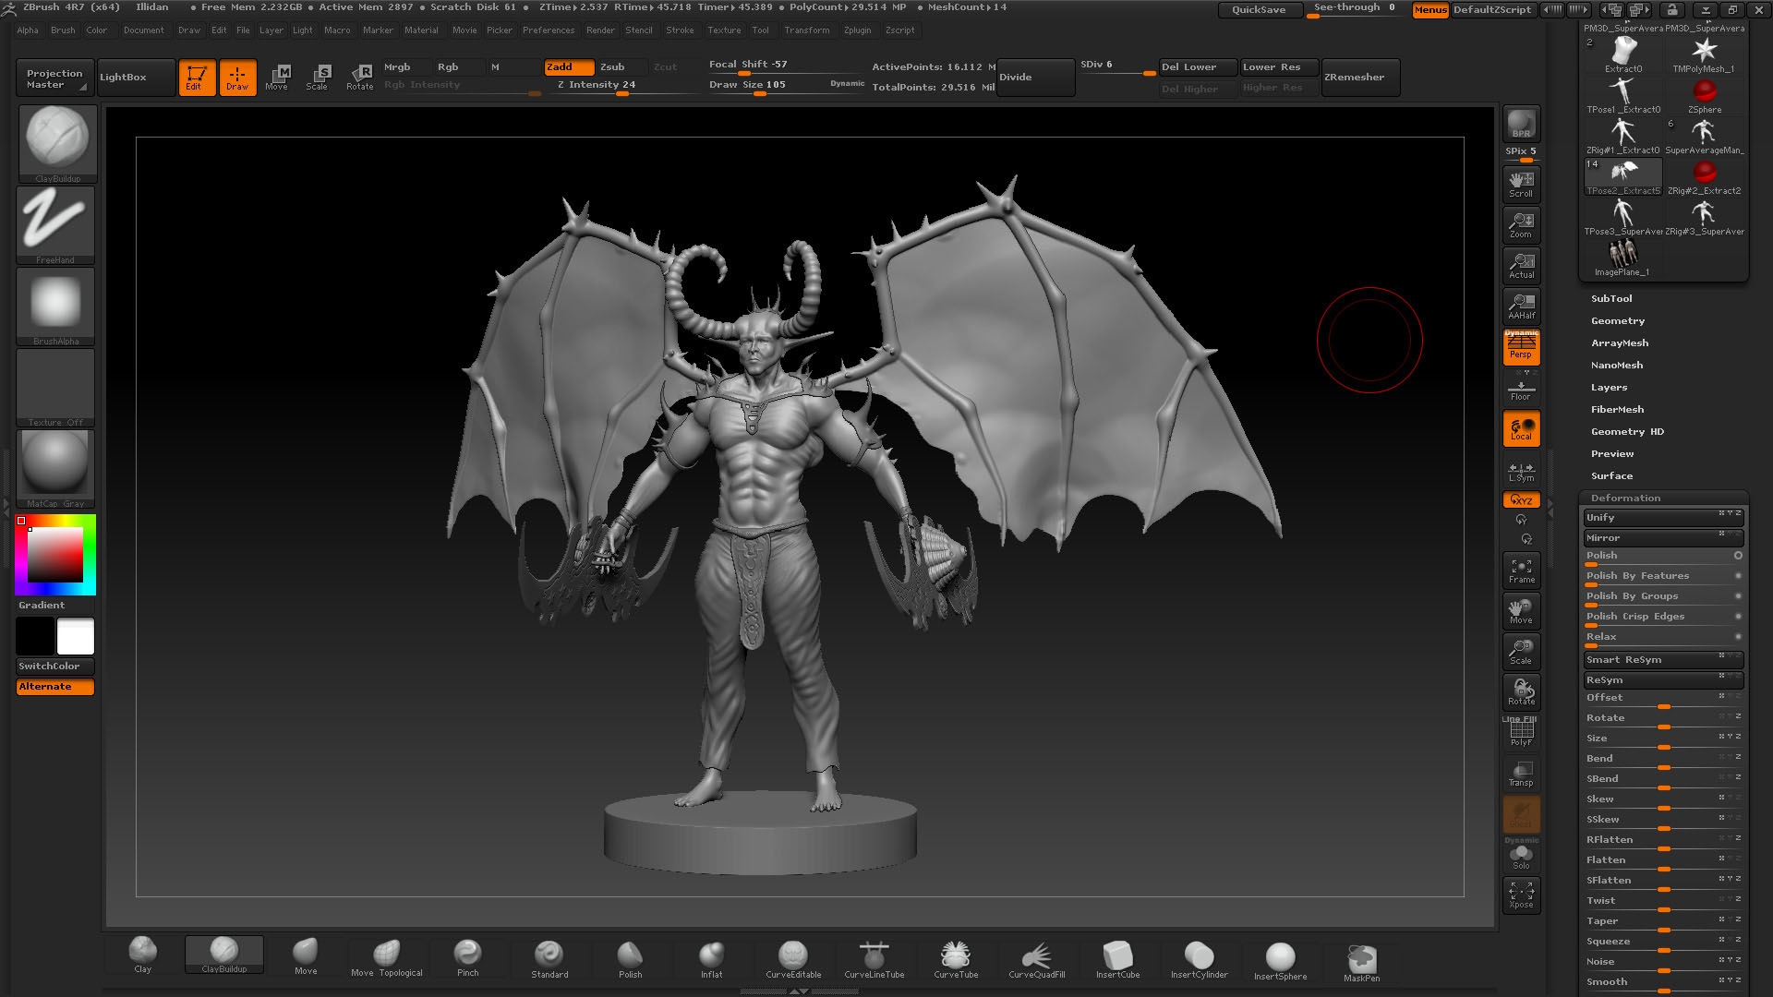Expand the Geometry HD section
1773x997 pixels.
(x=1627, y=431)
